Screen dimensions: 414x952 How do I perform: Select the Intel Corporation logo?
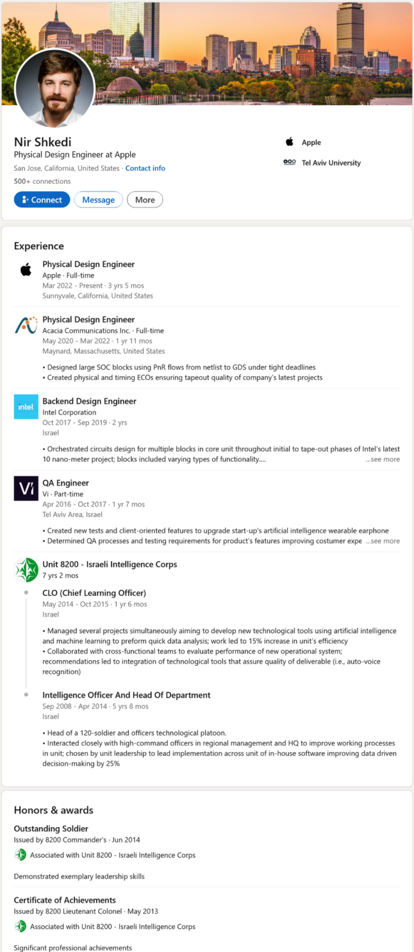click(x=25, y=407)
